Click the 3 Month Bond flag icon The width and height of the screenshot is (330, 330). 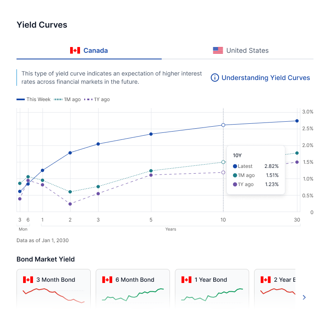(28, 280)
